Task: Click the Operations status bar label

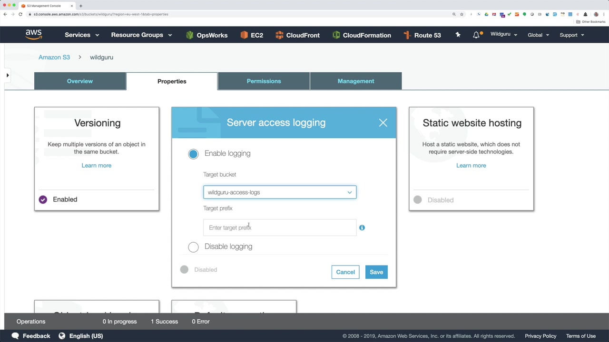Action: [31, 322]
